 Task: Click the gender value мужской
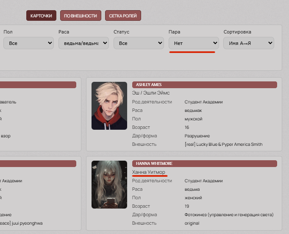[x=193, y=119]
